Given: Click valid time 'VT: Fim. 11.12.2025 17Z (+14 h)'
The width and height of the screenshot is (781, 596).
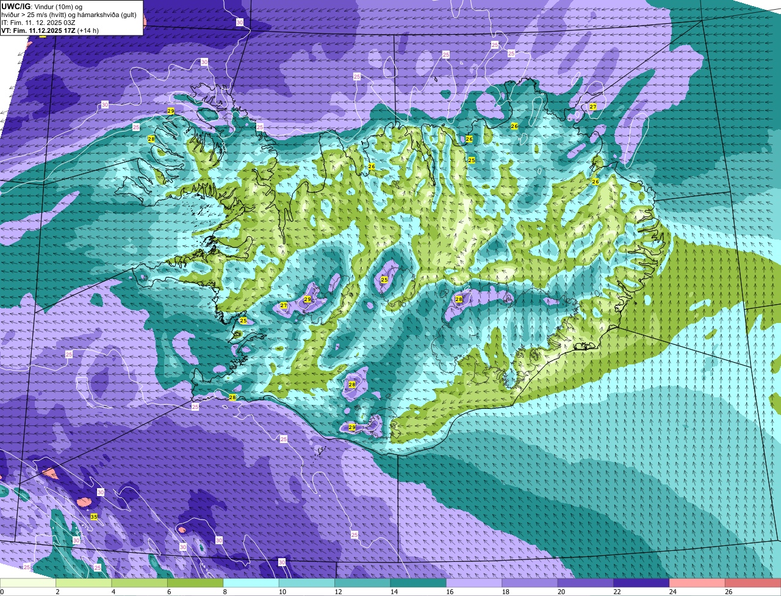Looking at the screenshot, I should (50, 30).
